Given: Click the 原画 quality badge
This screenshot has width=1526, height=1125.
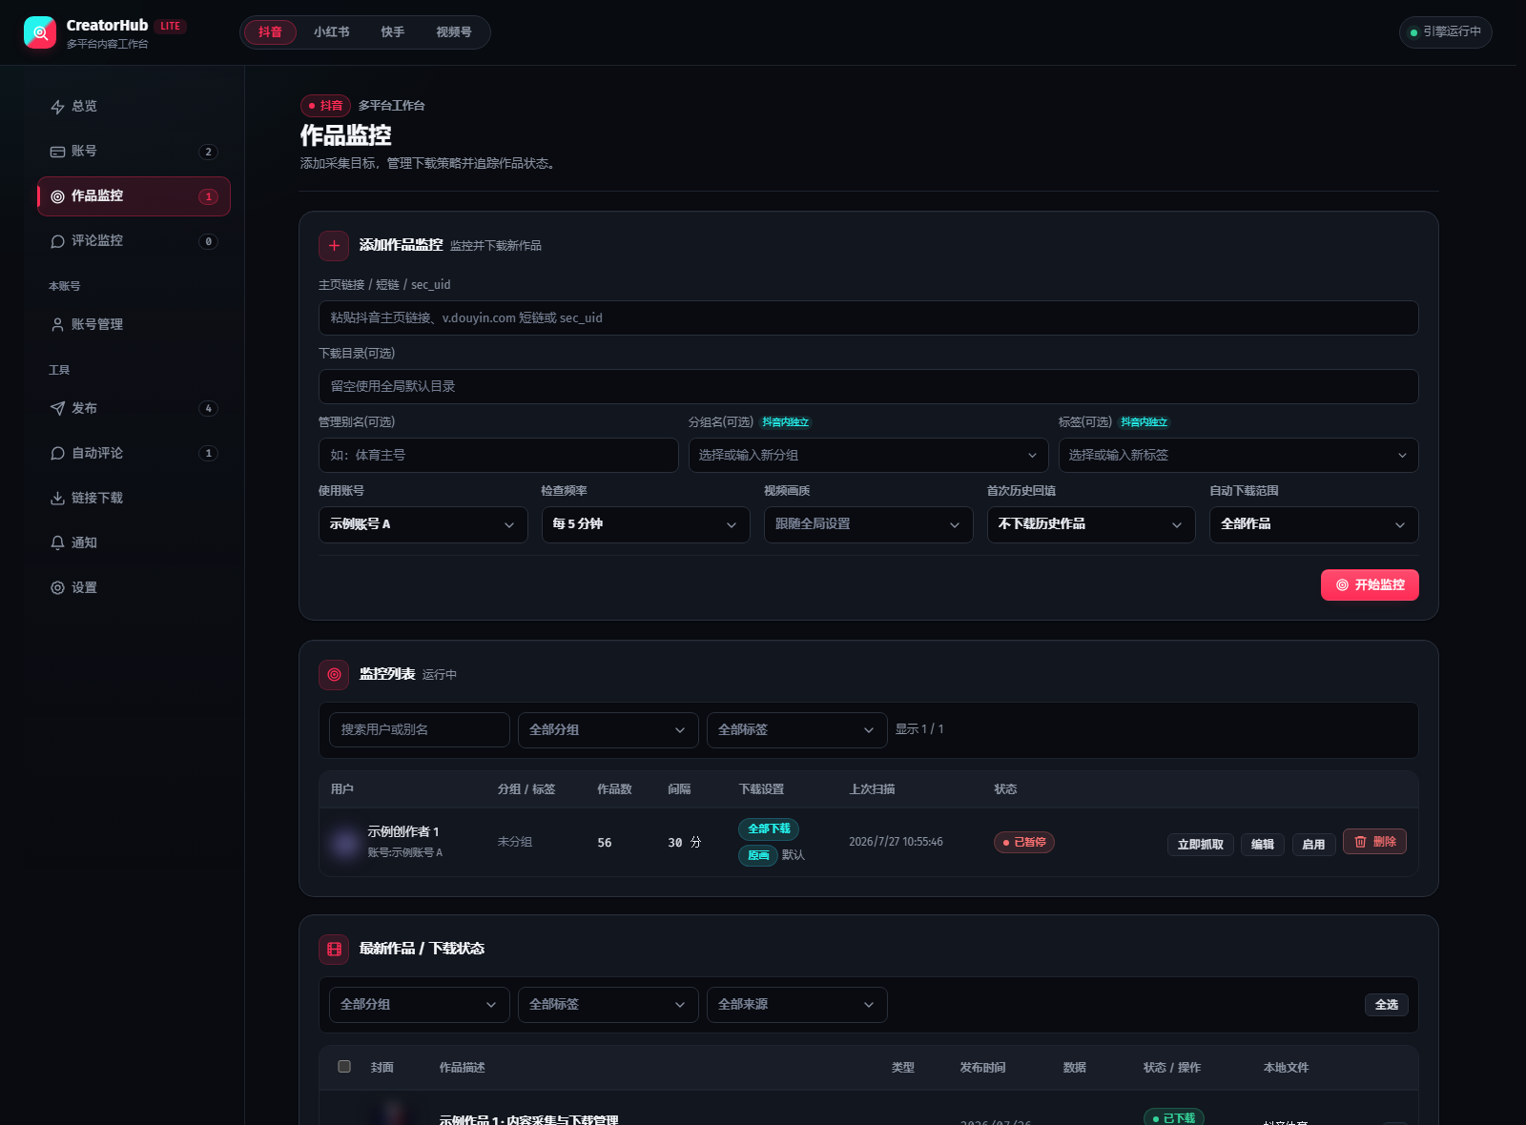Looking at the screenshot, I should coord(758,856).
